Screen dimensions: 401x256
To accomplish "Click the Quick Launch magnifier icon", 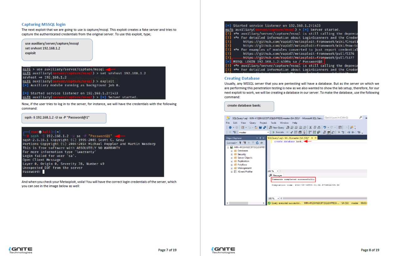I will pos(361,118).
